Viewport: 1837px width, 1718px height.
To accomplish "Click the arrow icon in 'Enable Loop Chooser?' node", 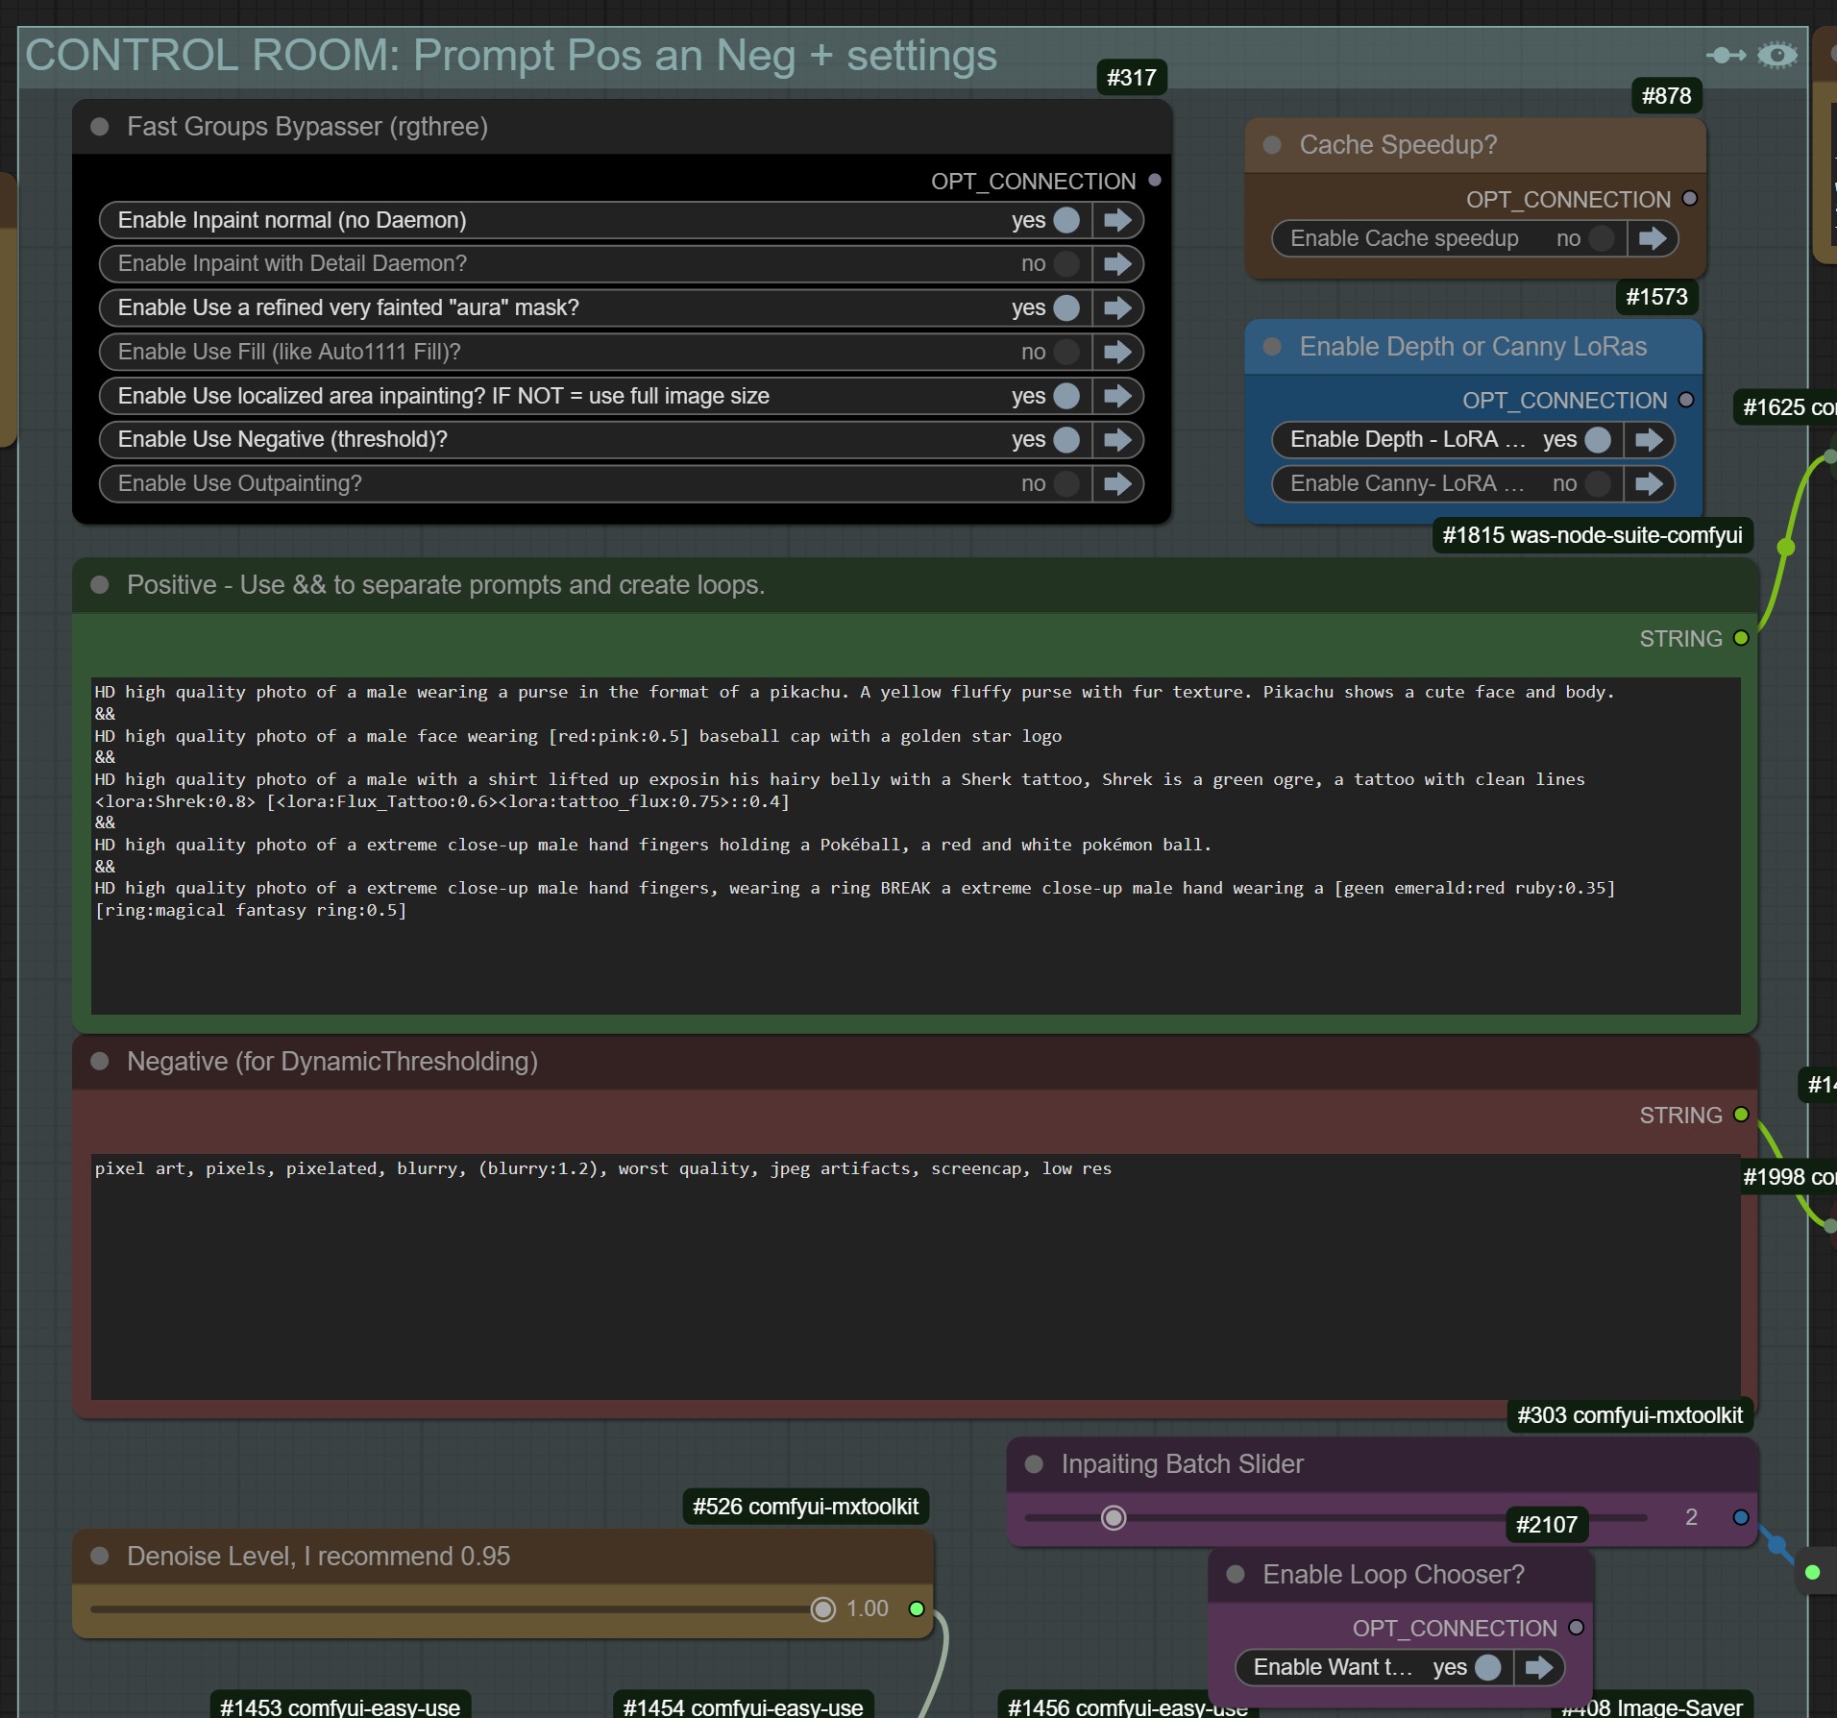I will coord(1539,1667).
